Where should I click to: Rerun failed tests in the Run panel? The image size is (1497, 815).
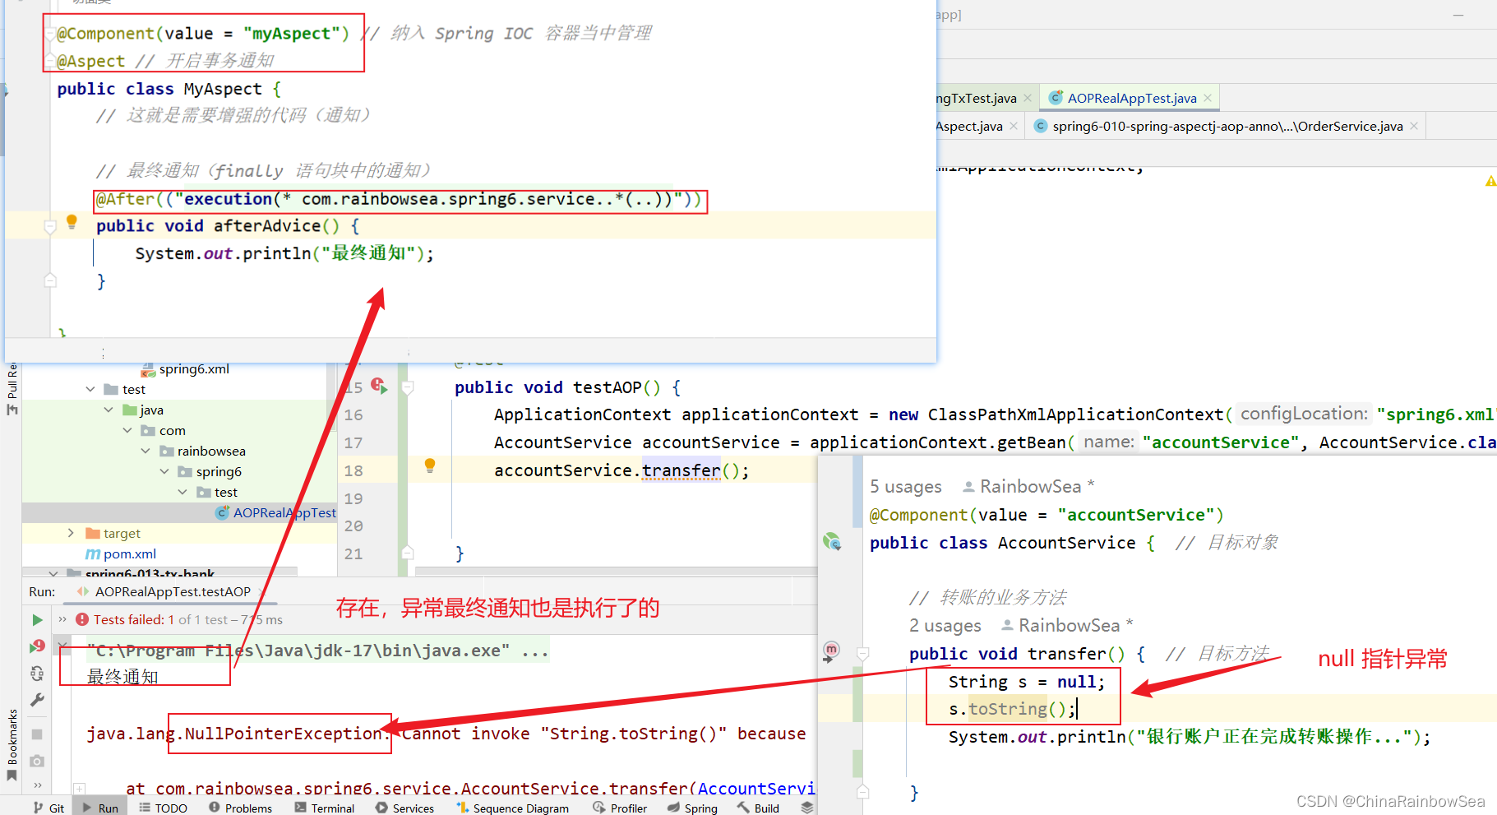pos(37,646)
